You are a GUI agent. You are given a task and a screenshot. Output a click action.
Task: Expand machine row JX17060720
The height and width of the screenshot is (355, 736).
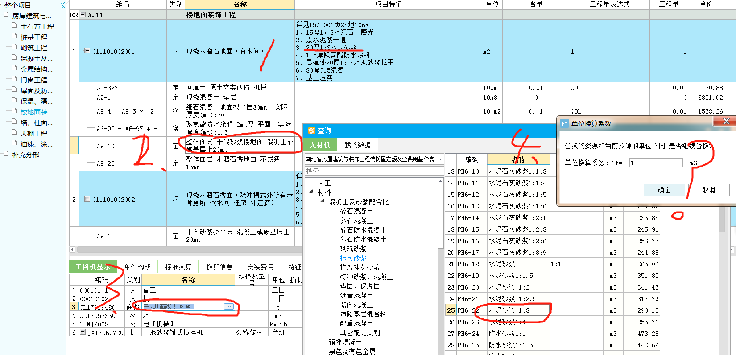tap(83, 332)
